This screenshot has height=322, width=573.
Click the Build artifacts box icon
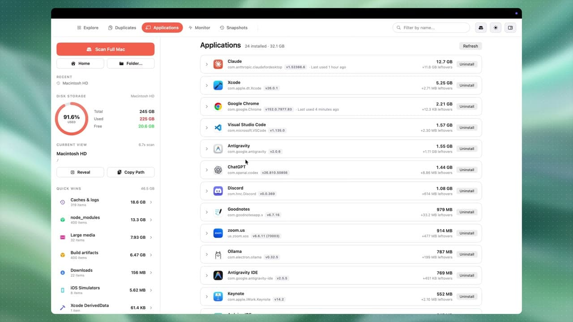coord(63,255)
